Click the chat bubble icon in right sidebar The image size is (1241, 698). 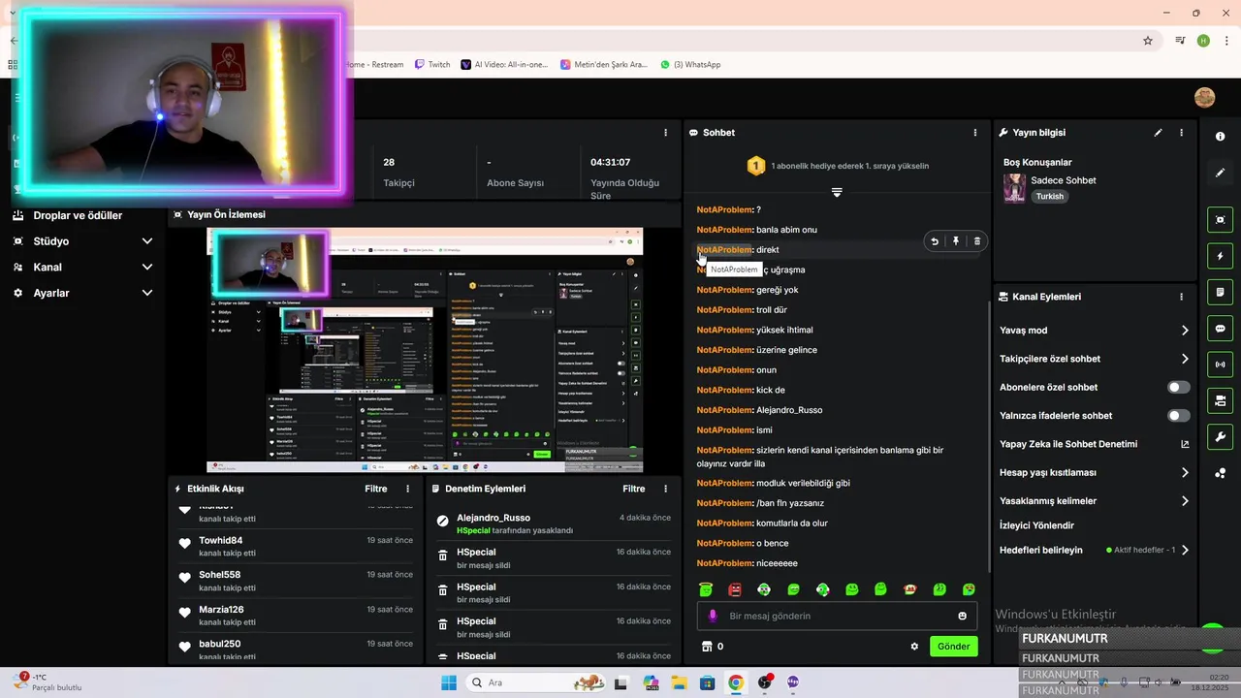[x=1220, y=329]
